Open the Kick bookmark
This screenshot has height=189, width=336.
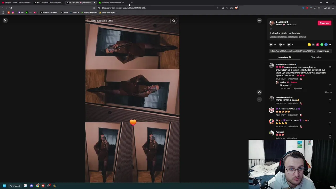click(29, 12)
